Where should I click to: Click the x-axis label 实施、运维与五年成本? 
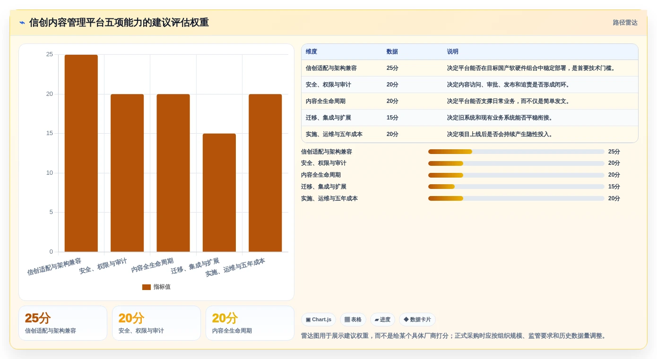click(235, 267)
